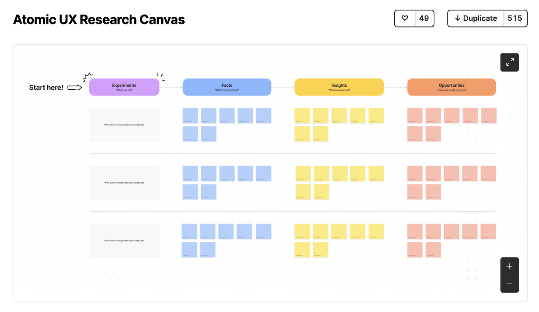The height and width of the screenshot is (312, 539).
Task: Zoom in with the plus icon
Action: pyautogui.click(x=510, y=267)
